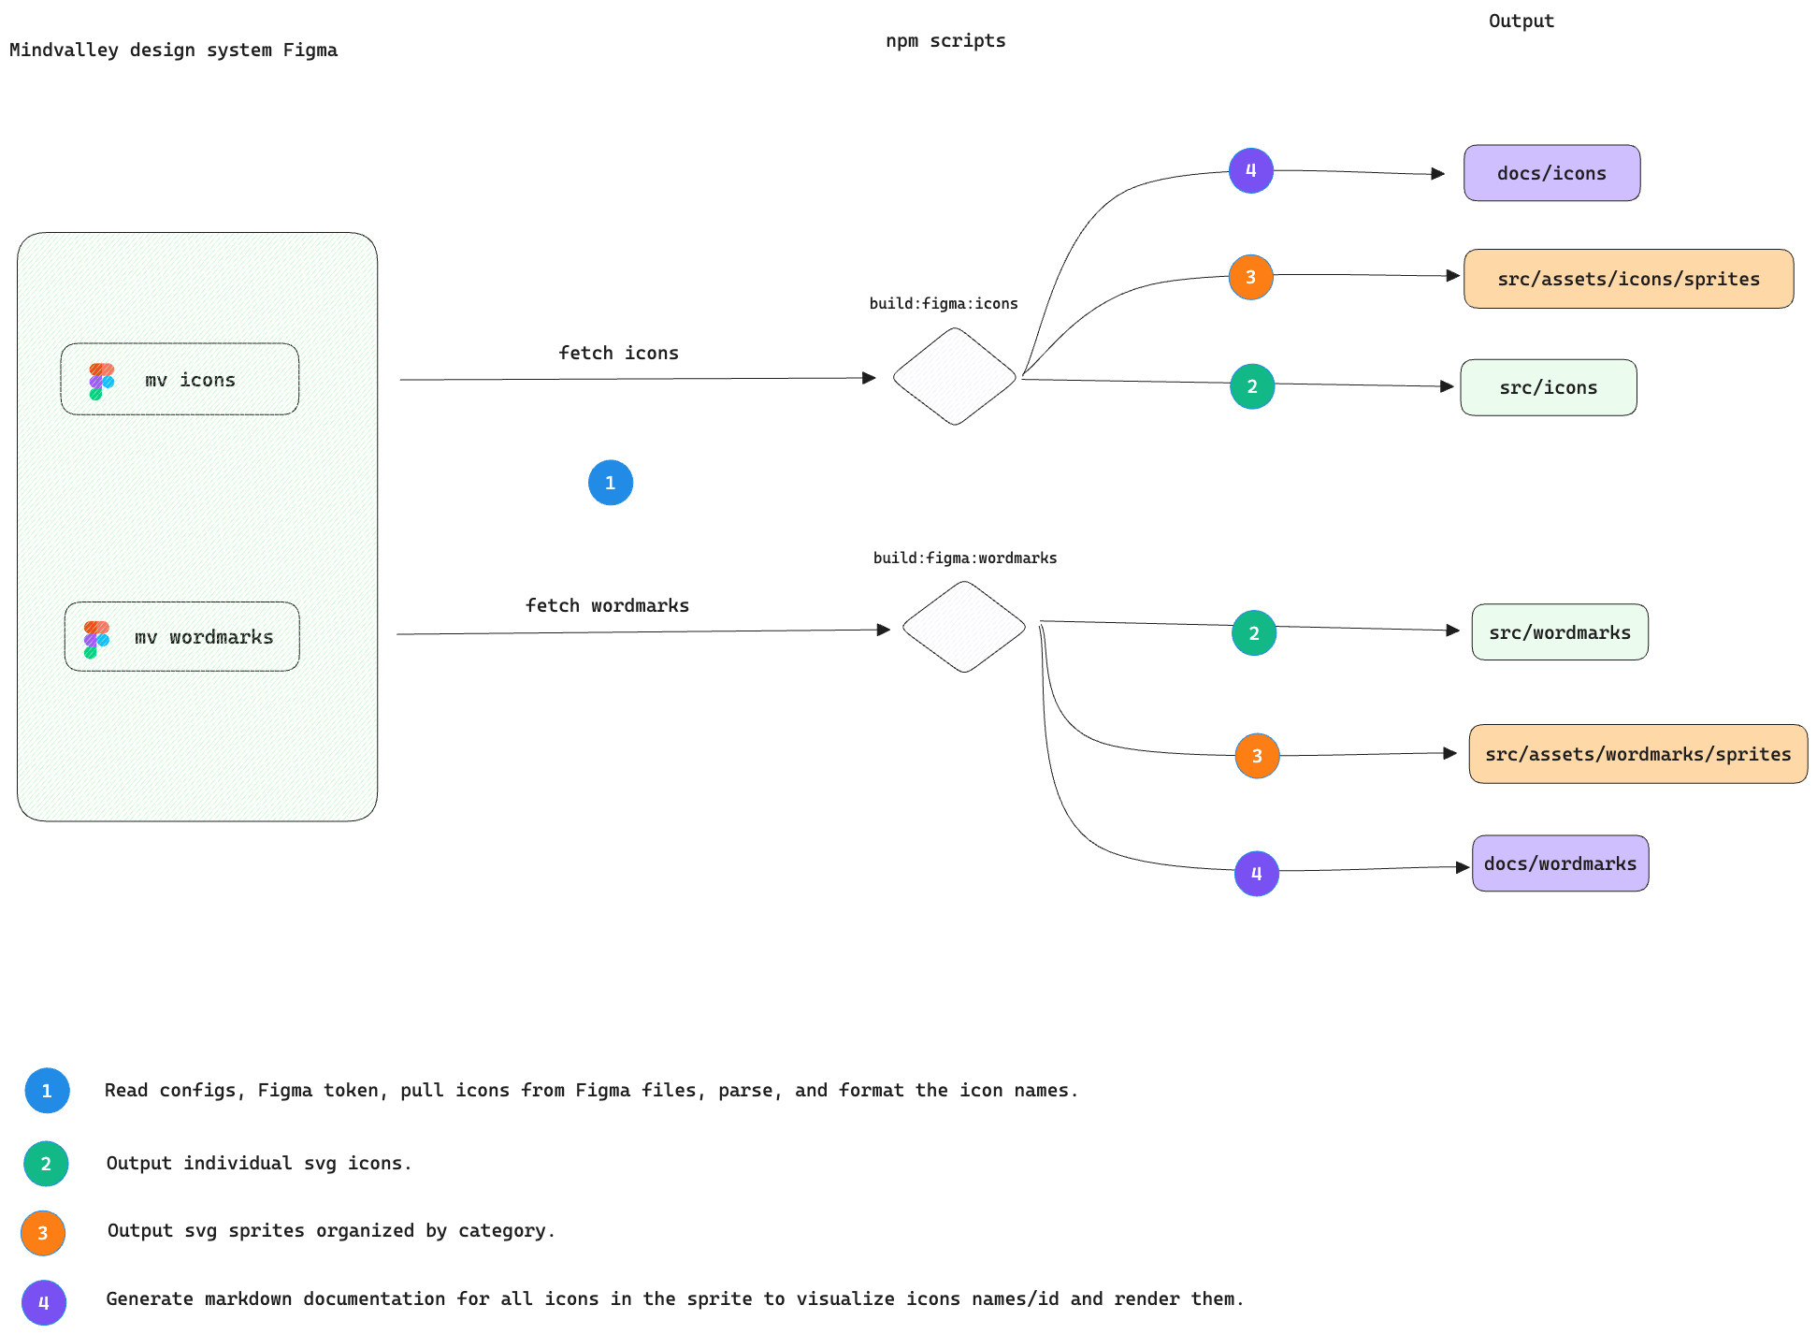Click the docs/icons output box
The image size is (1817, 1334).
pos(1552,173)
